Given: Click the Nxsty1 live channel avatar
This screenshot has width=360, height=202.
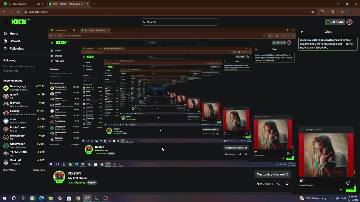Looking at the screenshot, I should tap(59, 176).
